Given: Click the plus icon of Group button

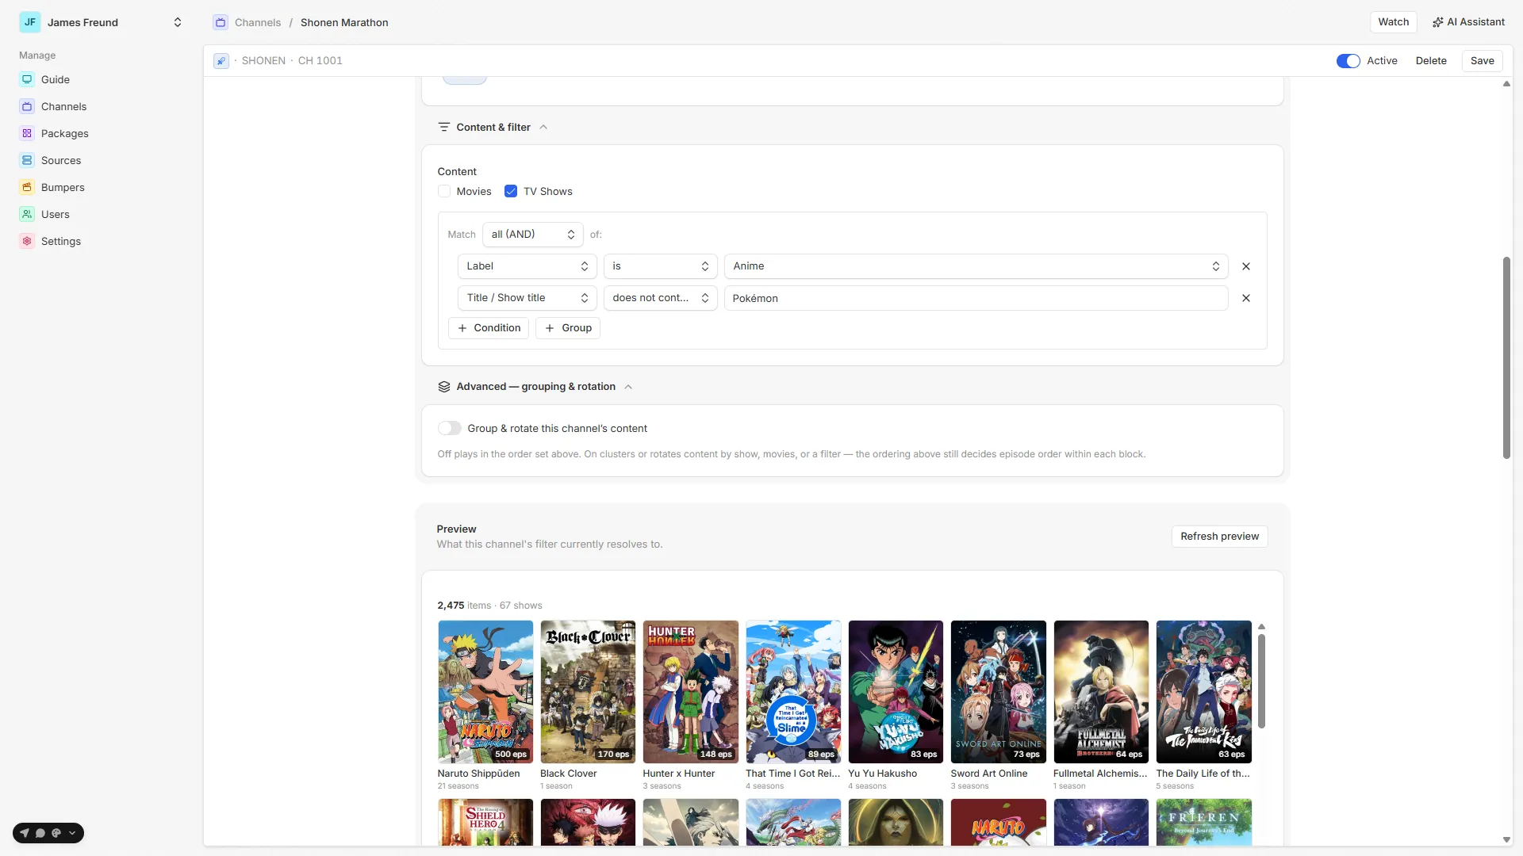Looking at the screenshot, I should tap(550, 328).
